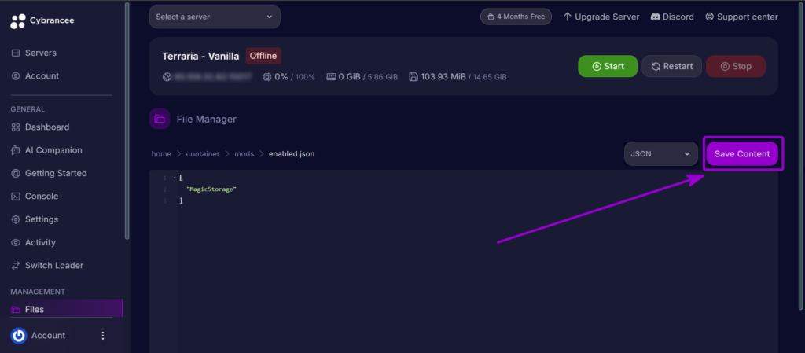Restart the server
This screenshot has width=805, height=353.
(671, 66)
